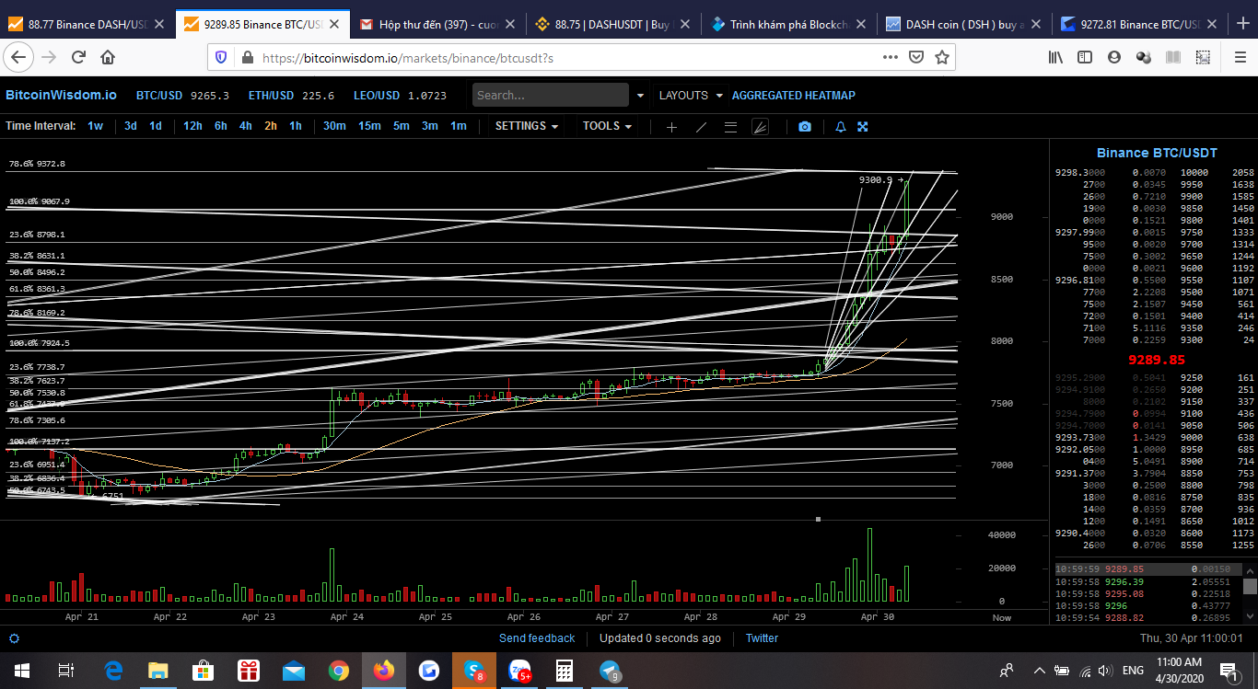View site security lock information

tap(246, 57)
